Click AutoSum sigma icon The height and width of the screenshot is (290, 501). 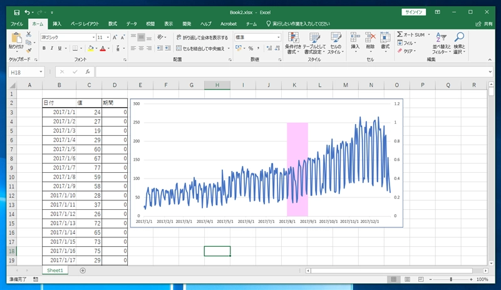[400, 34]
